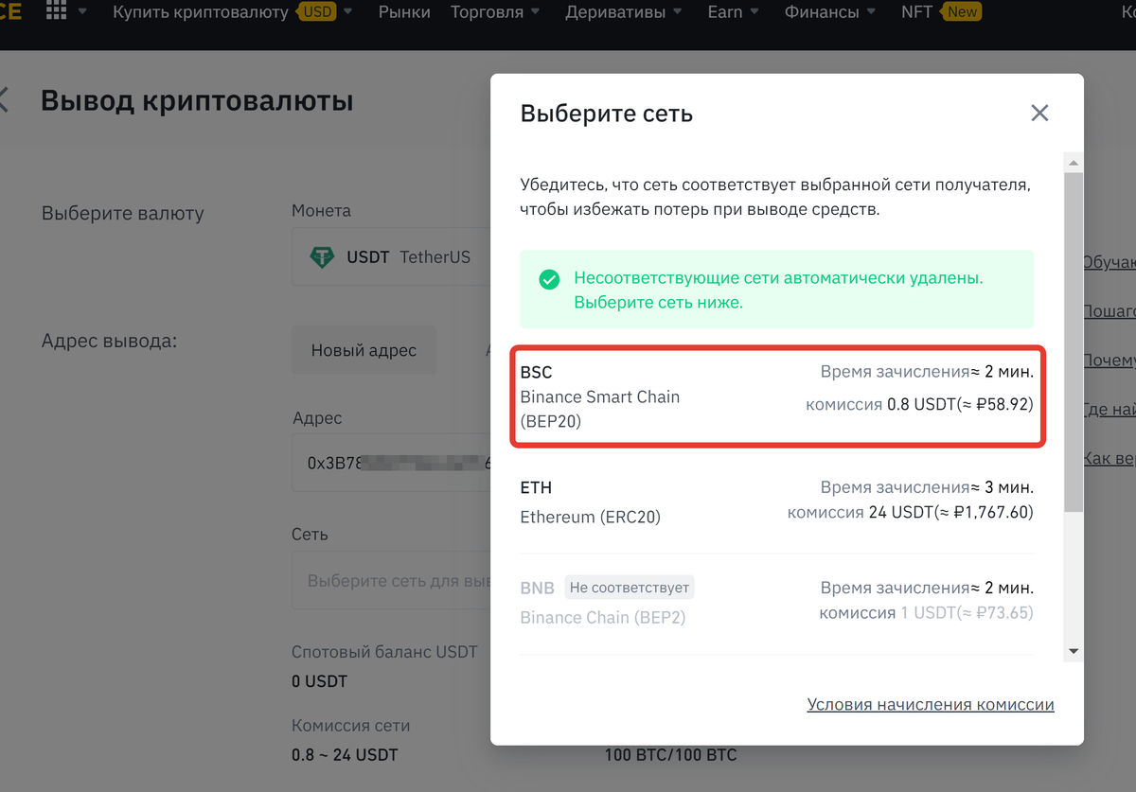Select the BSC Binance Smart Chain network
The height and width of the screenshot is (792, 1136).
(777, 396)
